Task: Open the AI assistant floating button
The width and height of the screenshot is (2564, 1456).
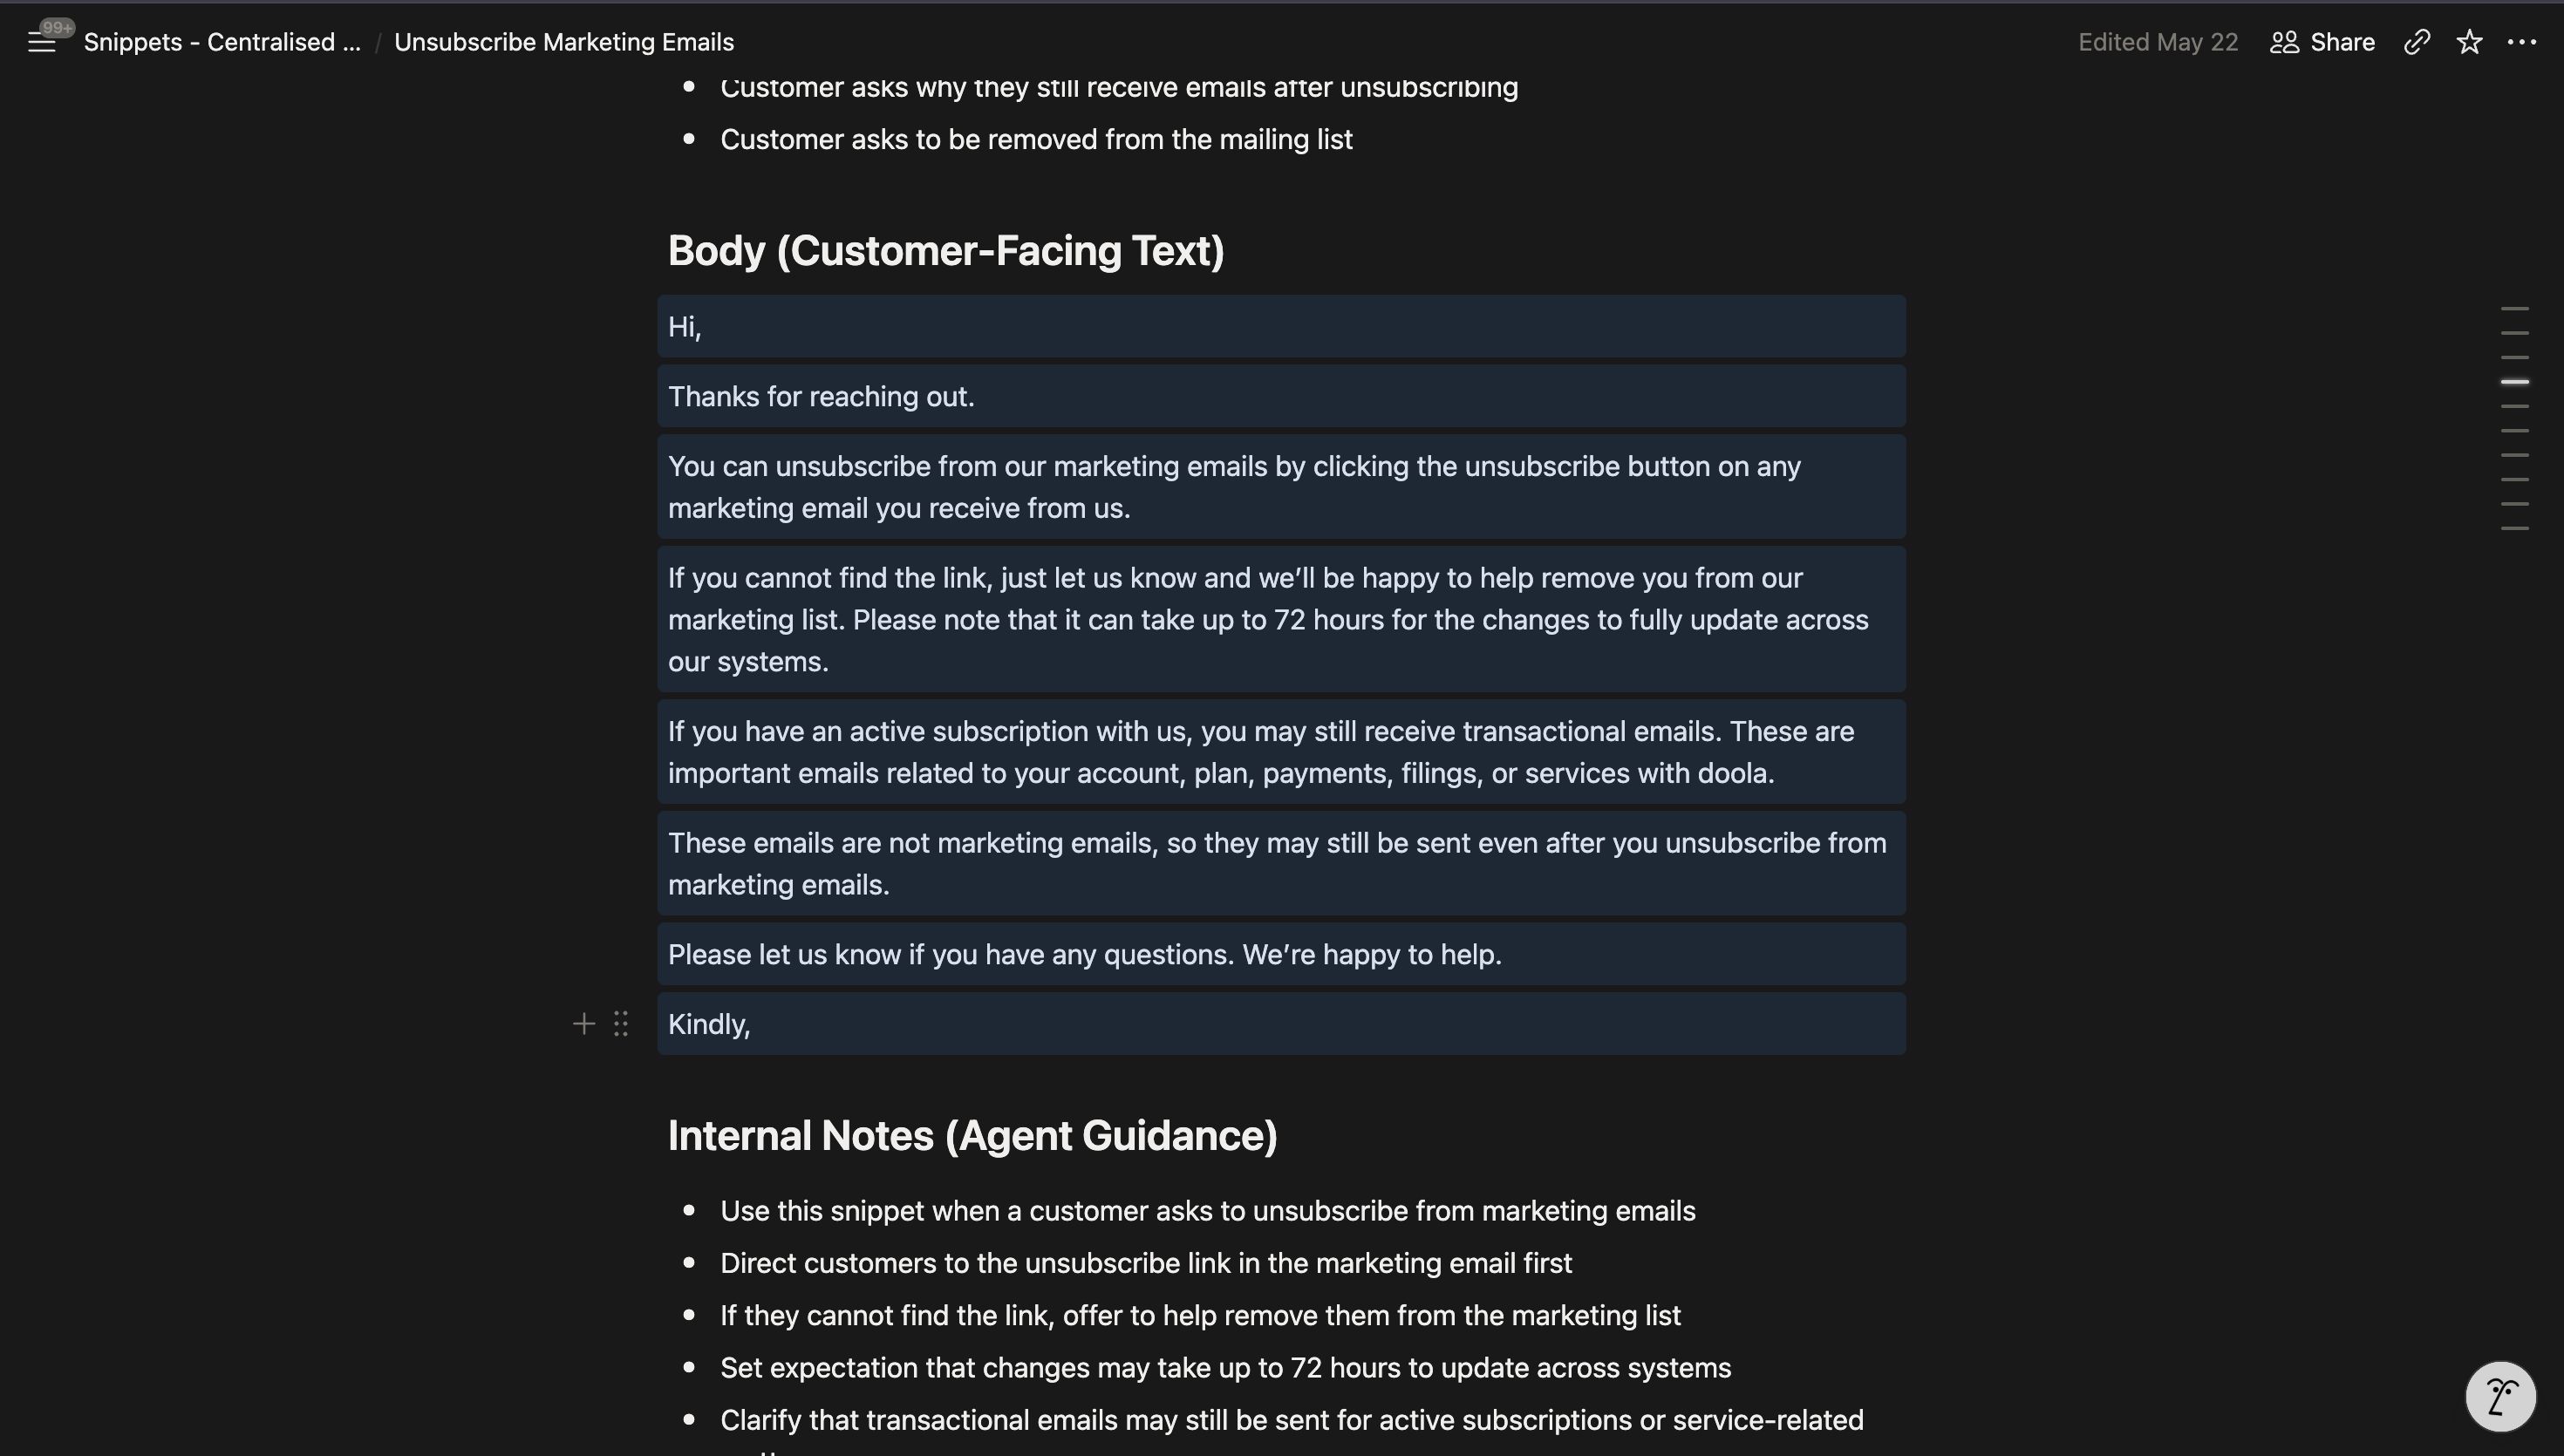Action: 2500,1397
